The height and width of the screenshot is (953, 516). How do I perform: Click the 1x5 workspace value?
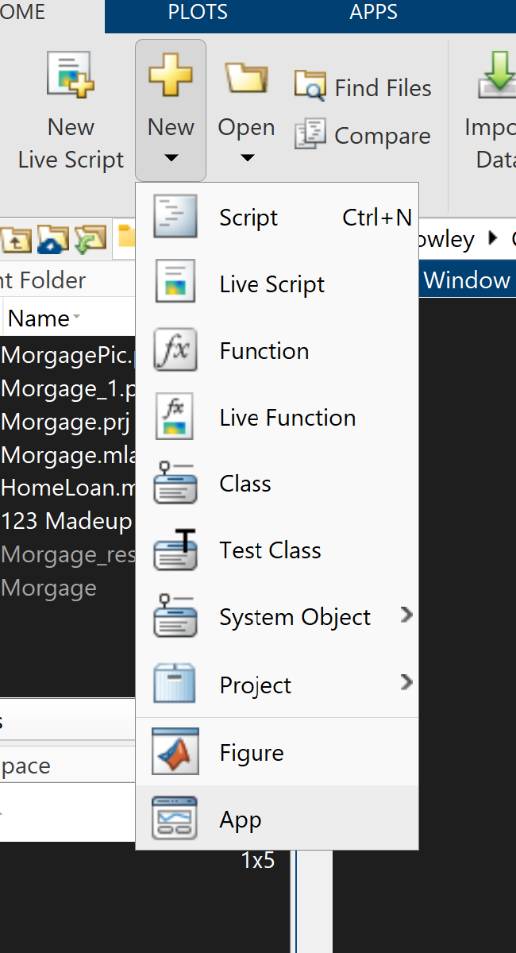(x=258, y=860)
